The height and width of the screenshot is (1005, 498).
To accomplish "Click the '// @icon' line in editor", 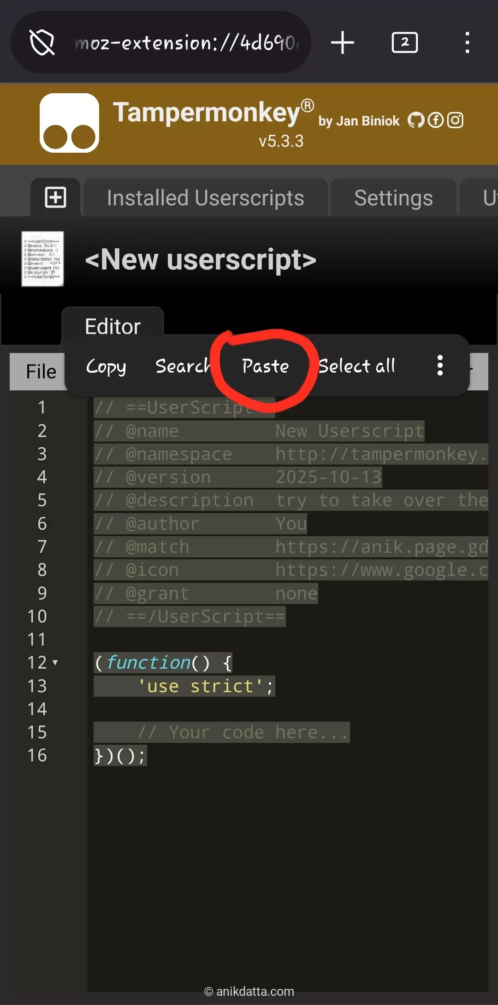I will (290, 570).
